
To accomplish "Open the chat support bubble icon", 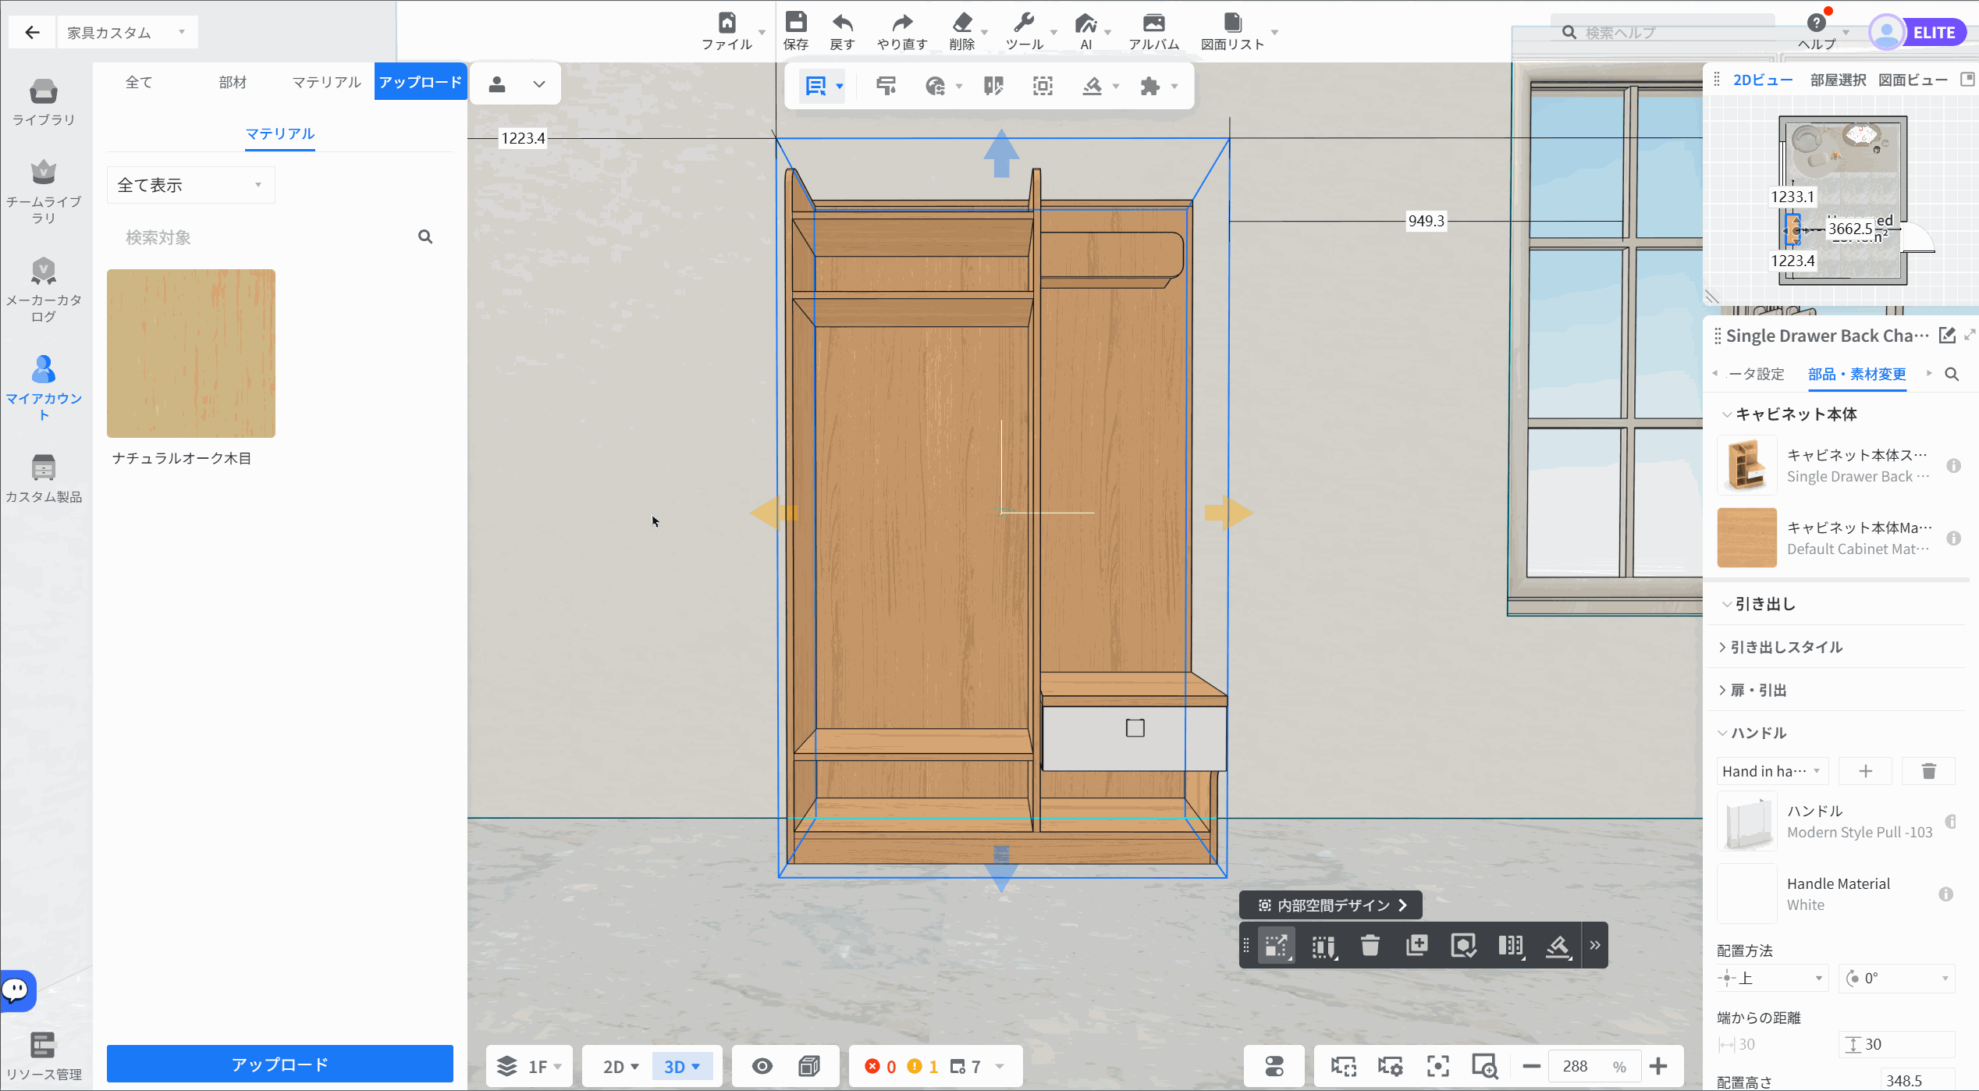I will (16, 990).
